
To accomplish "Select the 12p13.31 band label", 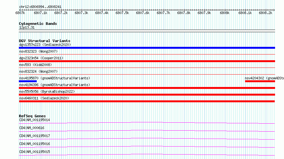I will [x=27, y=27].
